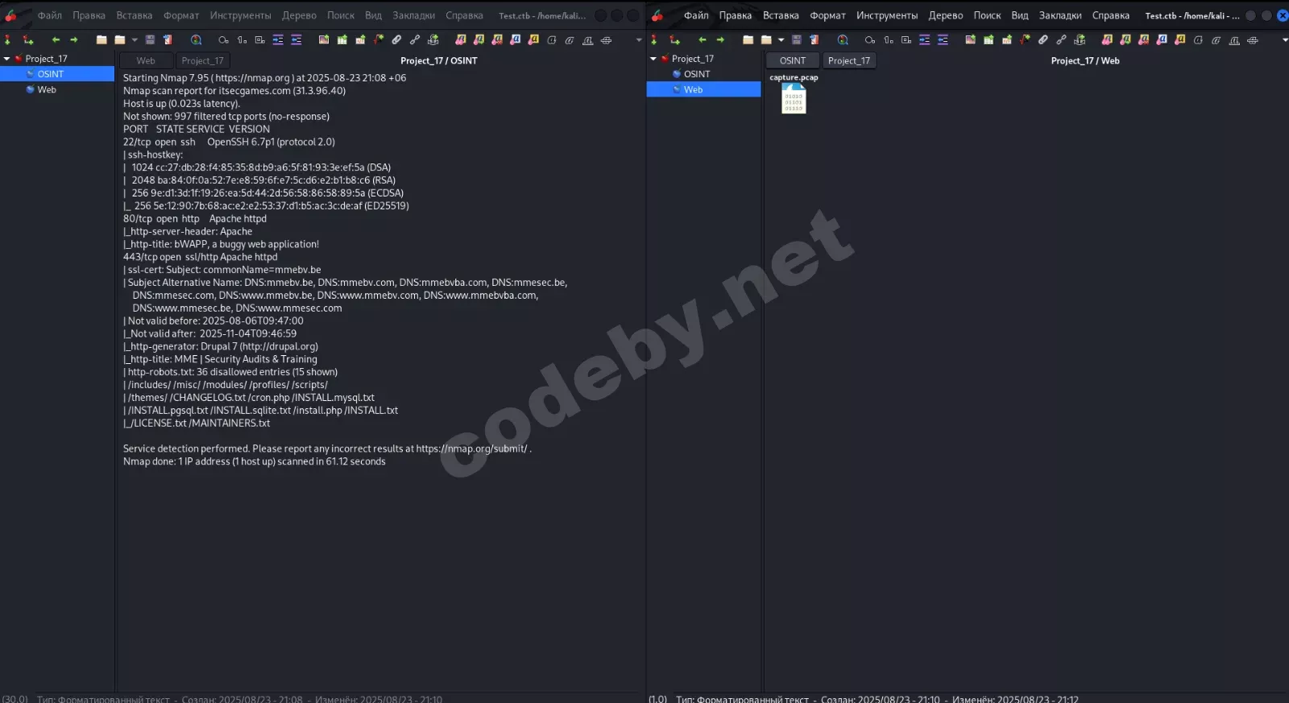Viewport: 1289px width, 703px height.
Task: Switch to Web tab in left window
Action: 146,60
